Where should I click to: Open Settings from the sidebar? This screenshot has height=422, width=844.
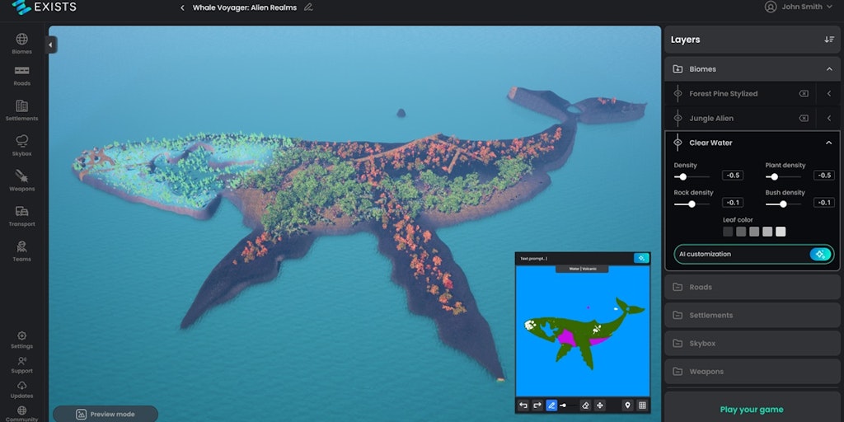tap(21, 340)
